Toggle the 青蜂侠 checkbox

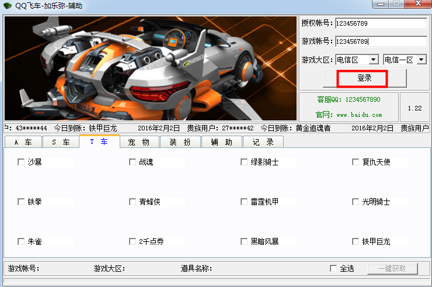[x=133, y=202]
